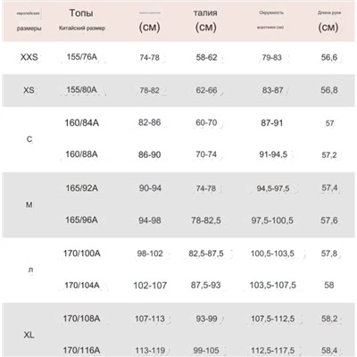Select the 170/108A size cell
The image size is (357, 357).
tap(81, 319)
